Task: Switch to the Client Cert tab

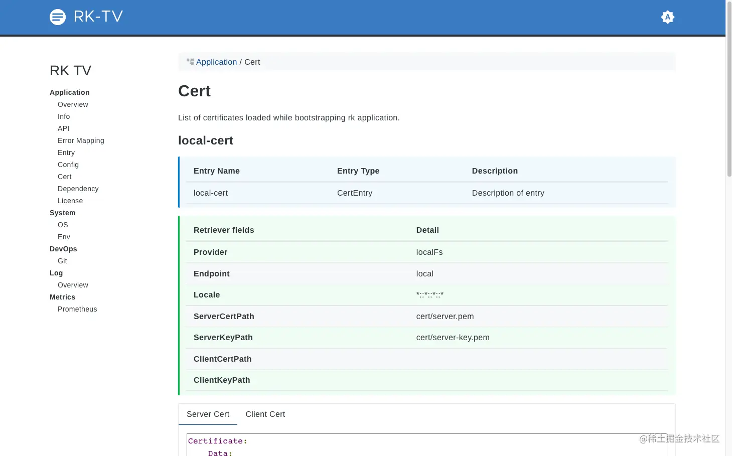Action: click(x=265, y=414)
